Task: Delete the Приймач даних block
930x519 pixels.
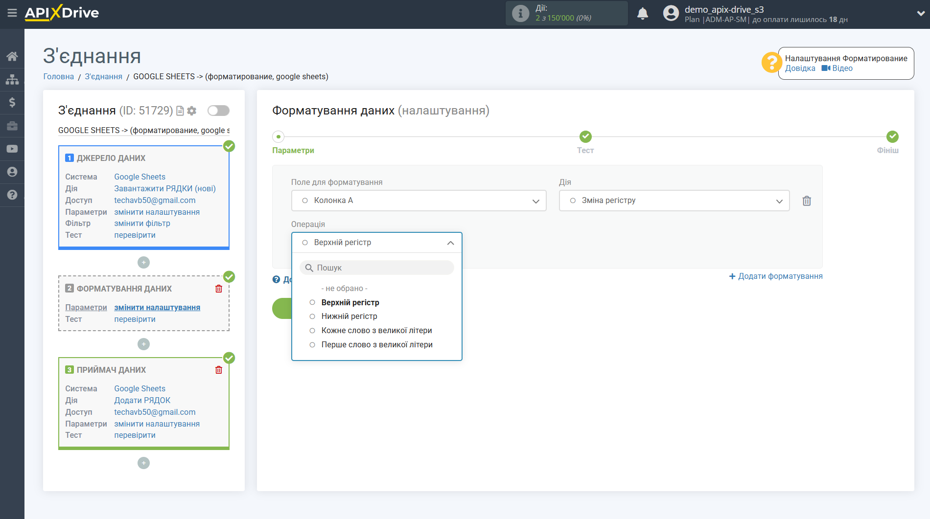Action: pos(219,370)
